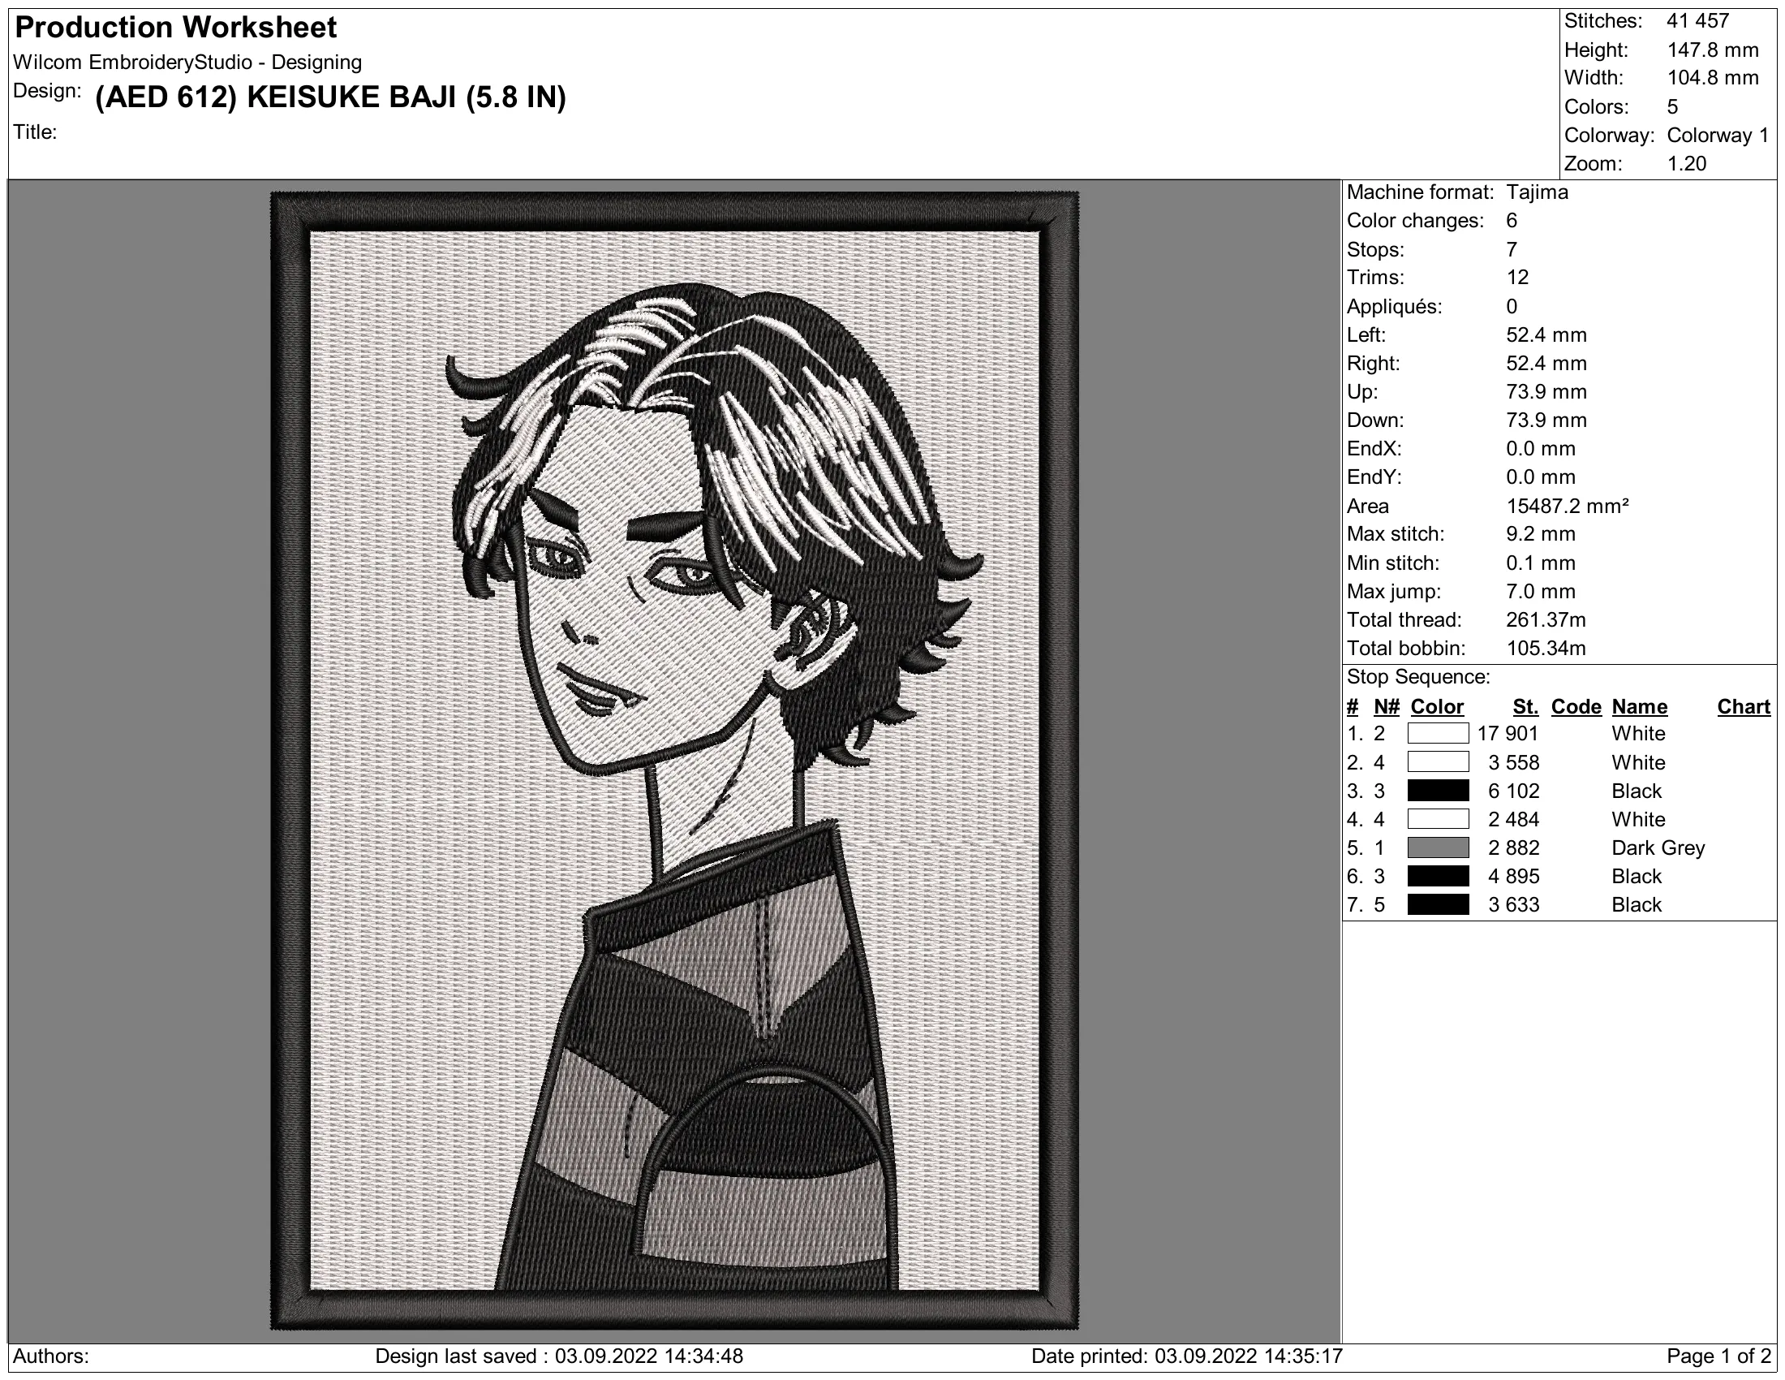Viewport: 1785px width, 1380px height.
Task: Click the white swatch in stop sequence row 1
Action: point(1438,733)
